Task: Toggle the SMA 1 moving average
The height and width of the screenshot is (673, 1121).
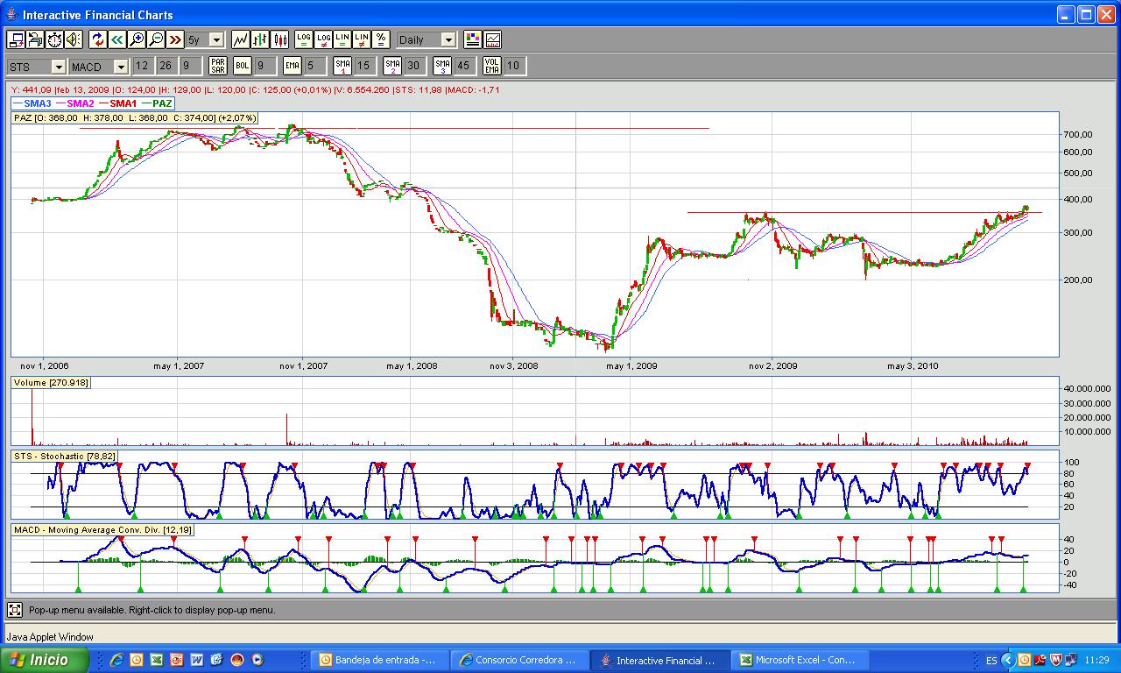Action: [x=342, y=66]
